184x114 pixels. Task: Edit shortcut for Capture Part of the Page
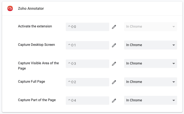[x=114, y=100]
